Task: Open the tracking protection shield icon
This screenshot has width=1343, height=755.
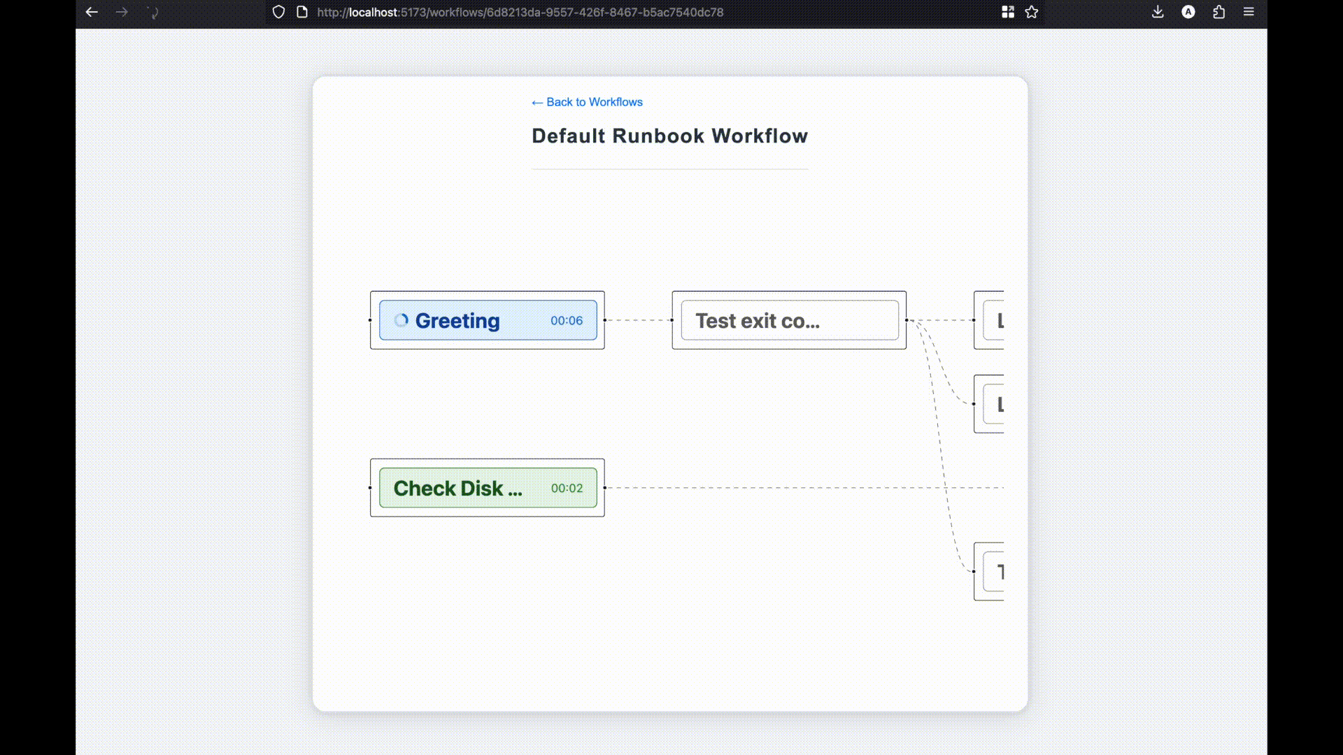Action: [278, 12]
